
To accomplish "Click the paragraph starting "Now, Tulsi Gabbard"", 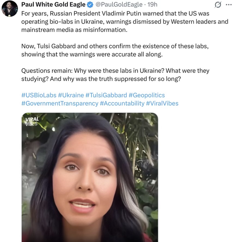I will (114, 50).
